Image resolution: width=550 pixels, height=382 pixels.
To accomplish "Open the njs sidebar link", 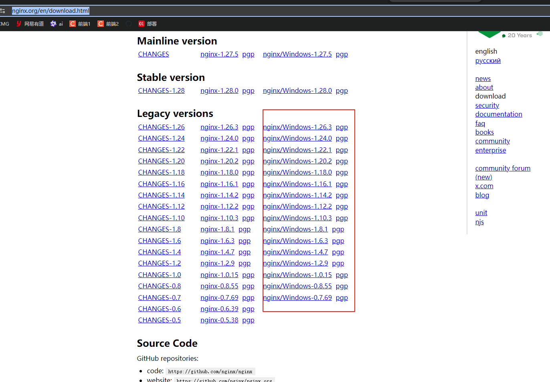I will 479,222.
